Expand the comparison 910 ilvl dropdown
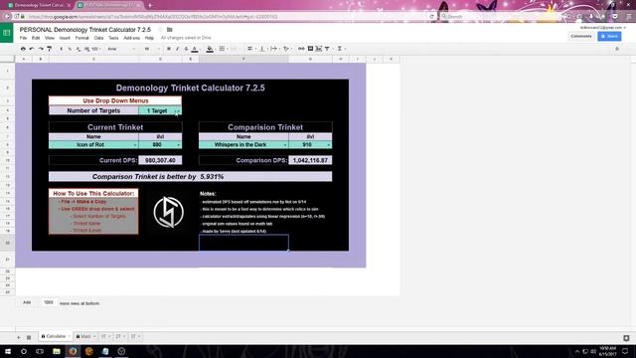The height and width of the screenshot is (358, 636). [329, 145]
